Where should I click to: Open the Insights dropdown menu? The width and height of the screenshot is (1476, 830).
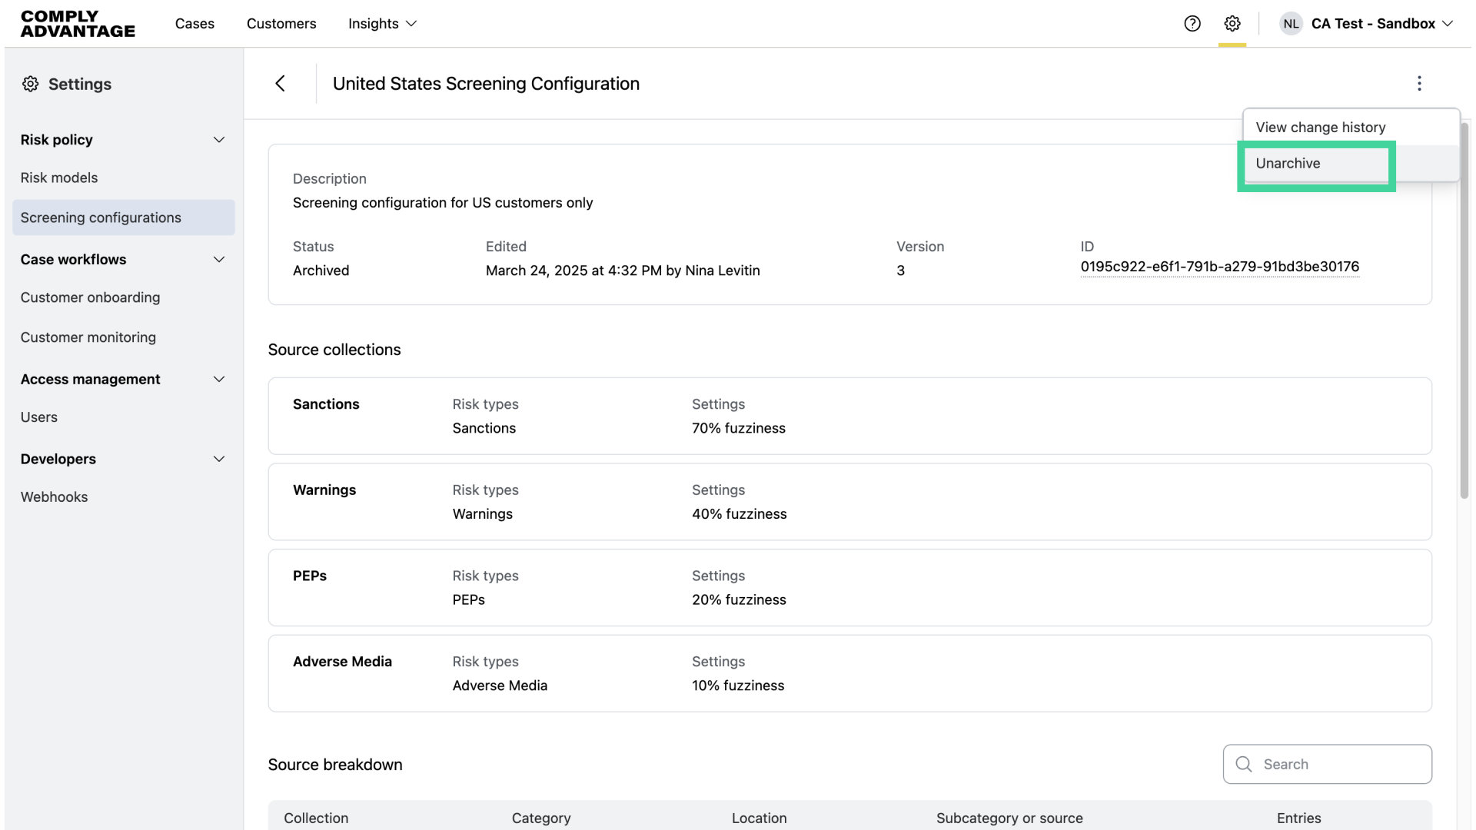click(x=382, y=24)
